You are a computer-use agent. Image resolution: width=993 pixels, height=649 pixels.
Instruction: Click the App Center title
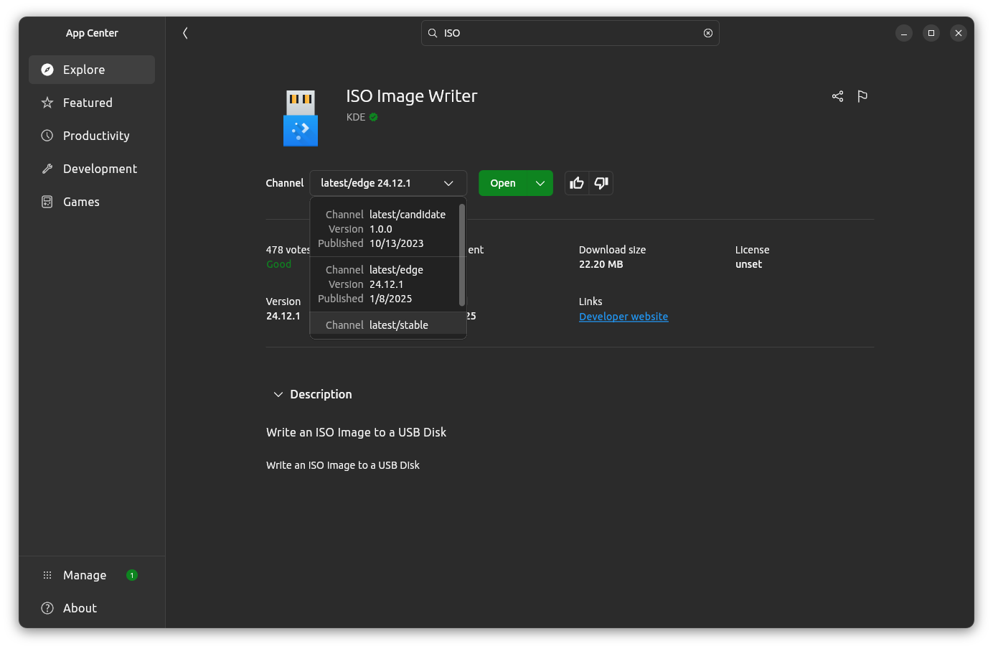pos(92,33)
